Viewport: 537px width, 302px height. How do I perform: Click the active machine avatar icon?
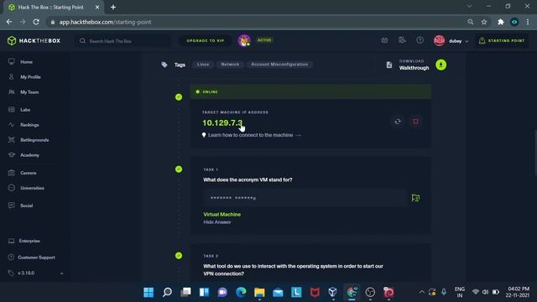[x=244, y=41]
